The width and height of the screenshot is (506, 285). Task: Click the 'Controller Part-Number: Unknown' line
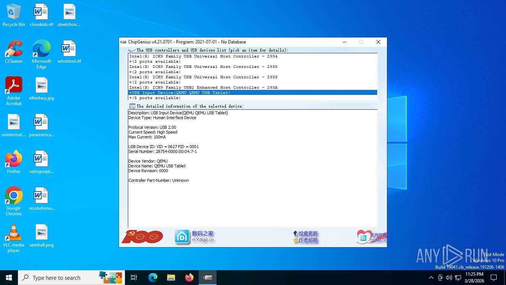[x=158, y=180]
